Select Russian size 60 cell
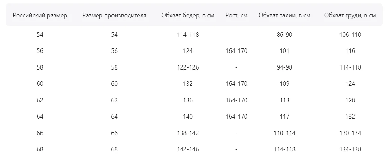Viewport: 390px width, 166px height. (40, 84)
